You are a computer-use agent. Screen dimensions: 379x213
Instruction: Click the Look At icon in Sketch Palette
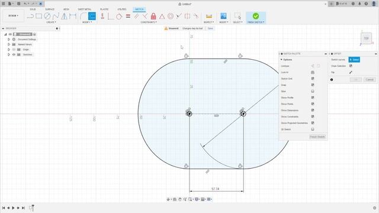(313, 72)
